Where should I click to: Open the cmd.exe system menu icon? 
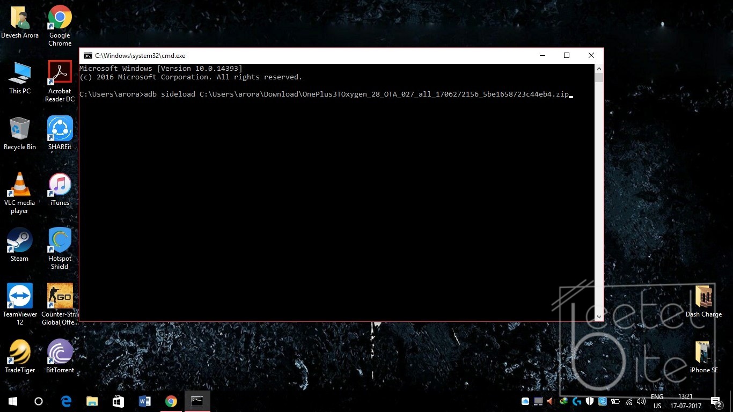point(87,56)
